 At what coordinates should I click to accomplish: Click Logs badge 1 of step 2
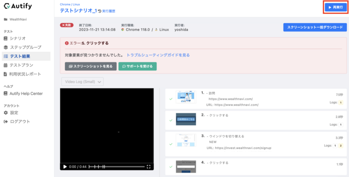[x=341, y=125]
